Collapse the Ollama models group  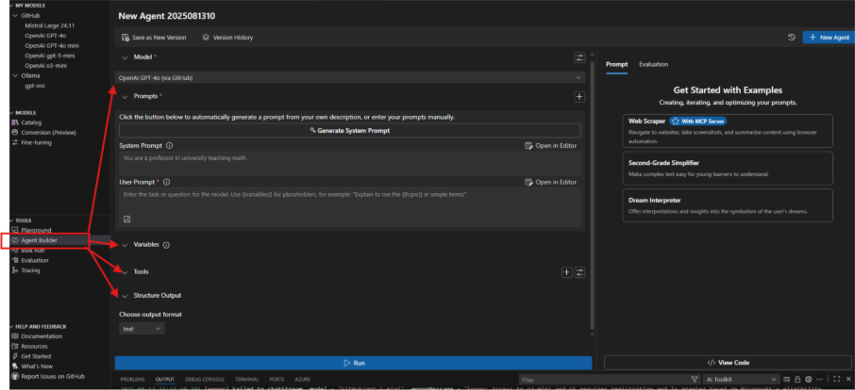pos(16,75)
